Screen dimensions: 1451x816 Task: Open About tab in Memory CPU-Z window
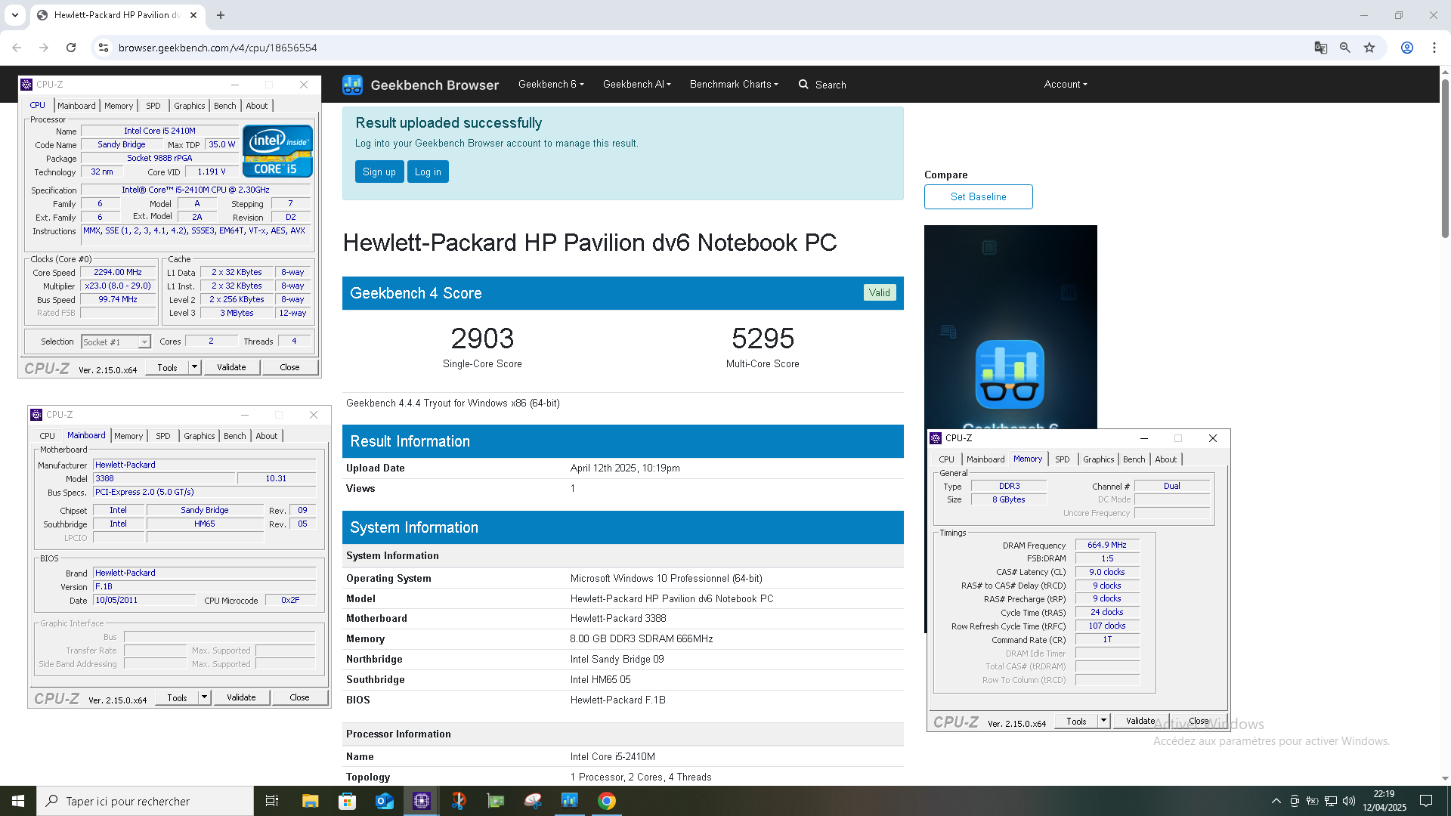pyautogui.click(x=1165, y=459)
